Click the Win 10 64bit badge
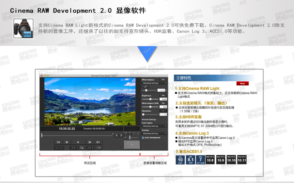This screenshot has width=294, height=183. pos(180,160)
